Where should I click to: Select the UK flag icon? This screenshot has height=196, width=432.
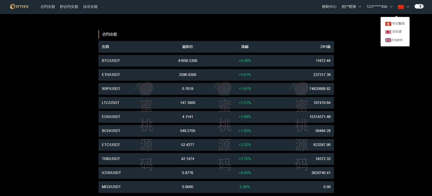pos(388,40)
